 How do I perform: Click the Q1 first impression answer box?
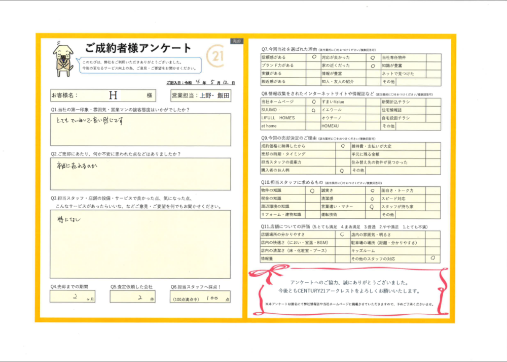pos(140,129)
